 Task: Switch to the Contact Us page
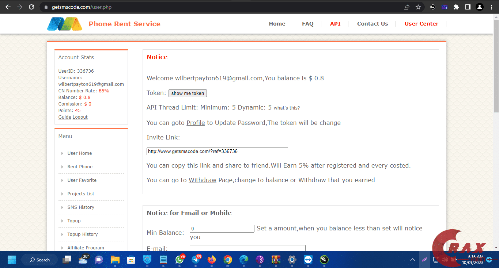click(372, 23)
